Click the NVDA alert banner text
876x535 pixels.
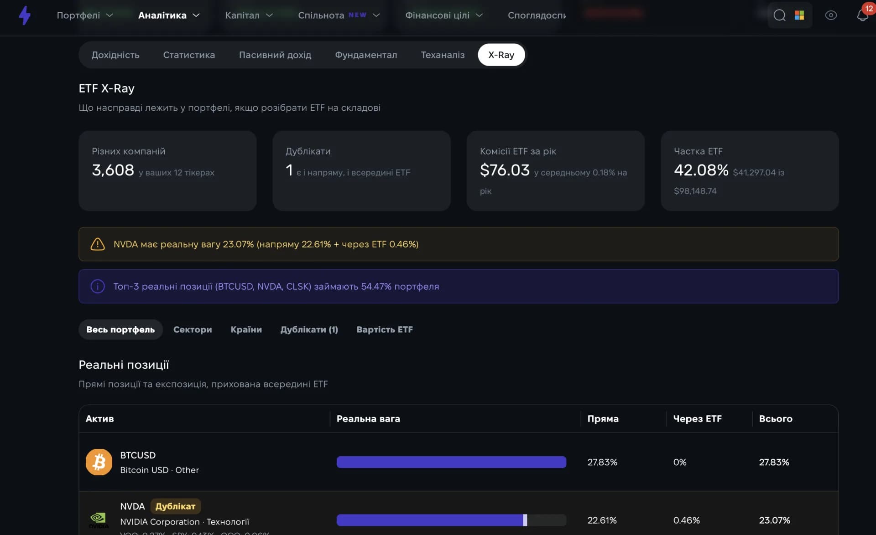(266, 244)
